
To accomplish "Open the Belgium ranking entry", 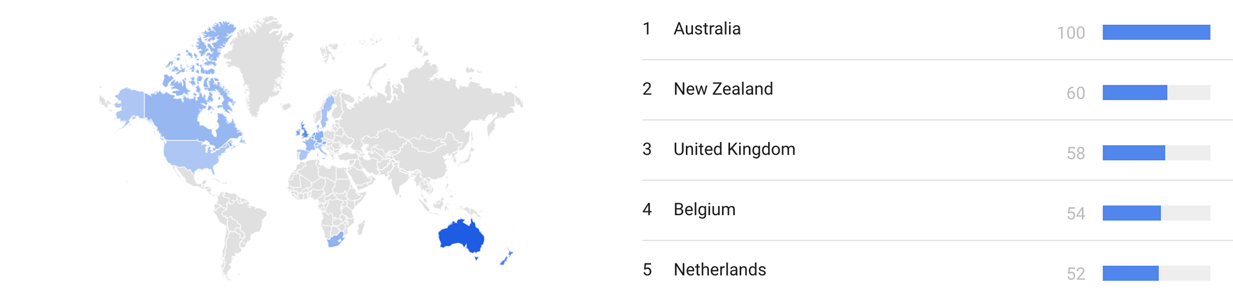I will click(x=938, y=211).
